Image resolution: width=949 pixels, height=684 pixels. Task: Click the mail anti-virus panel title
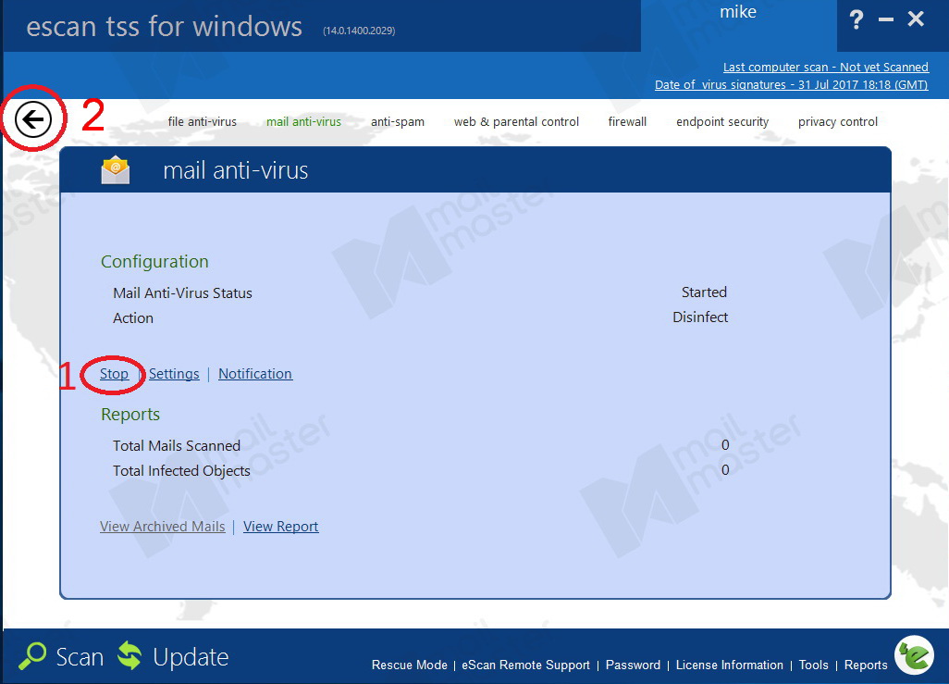[236, 170]
